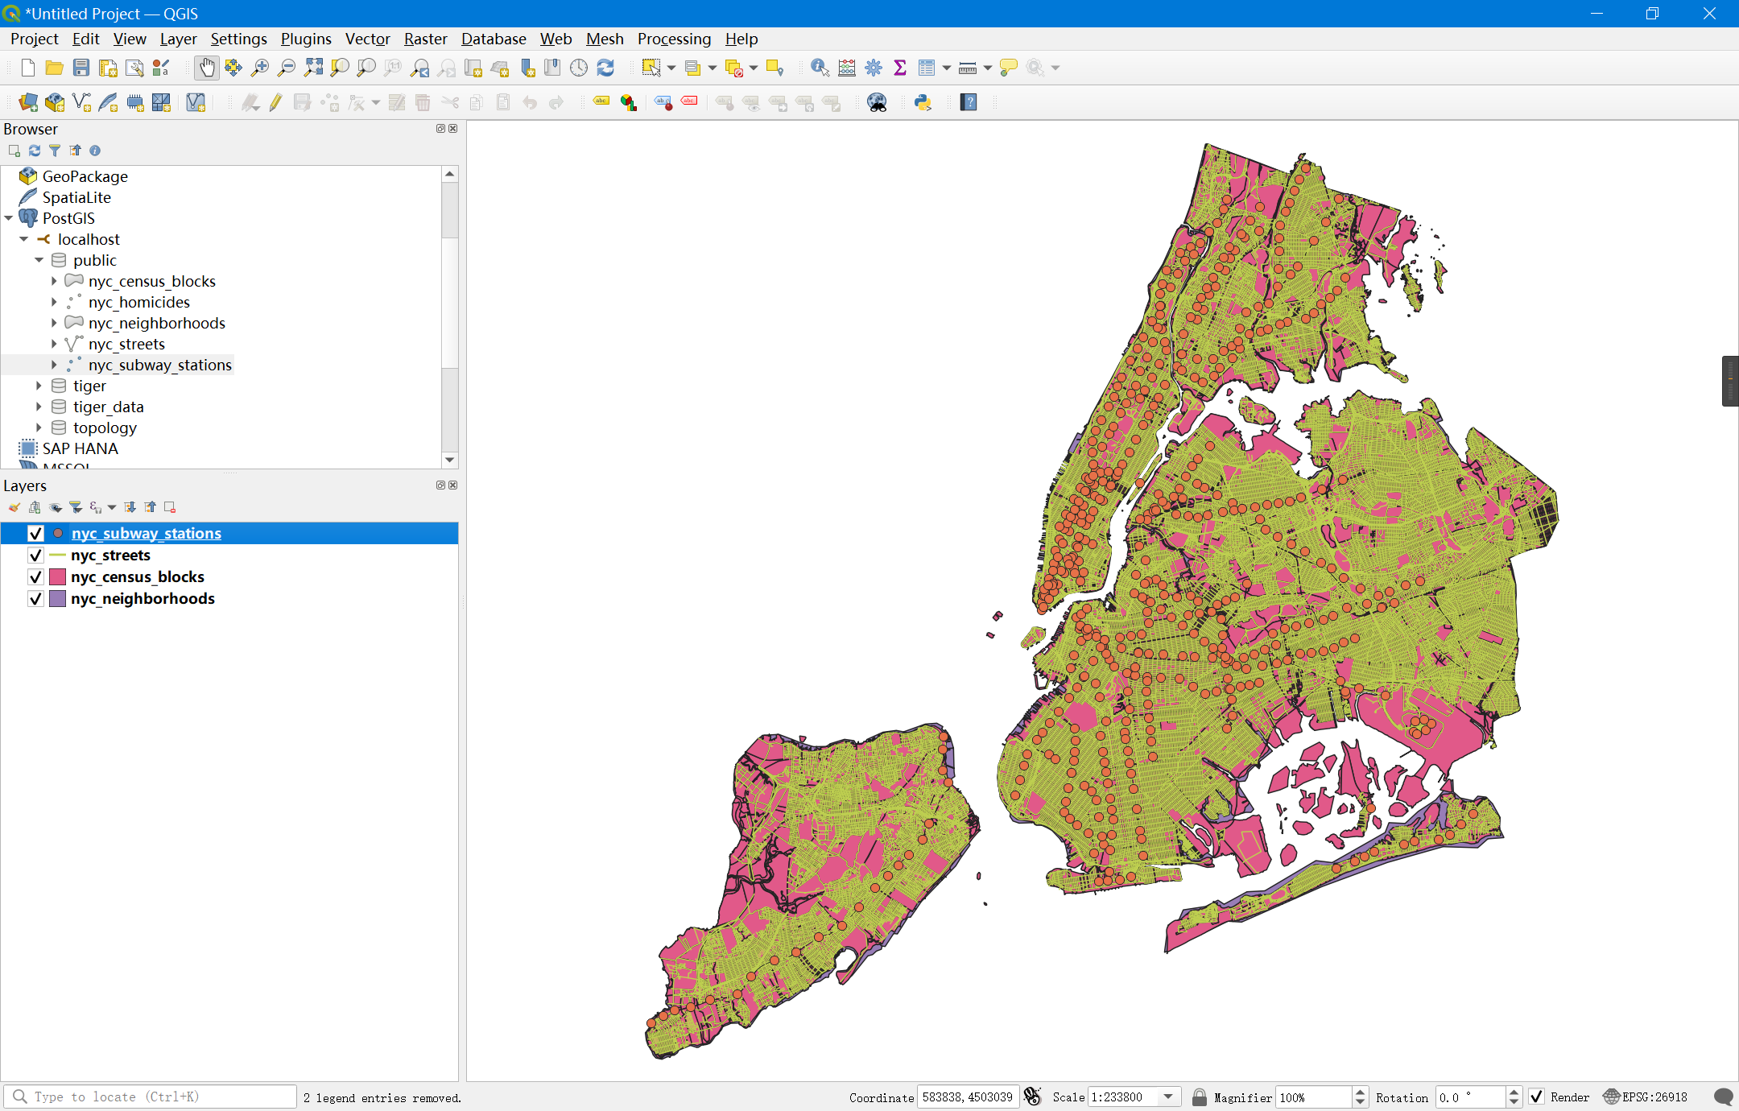Expand nyc_homicides table in Browser
This screenshot has width=1739, height=1111.
pos(54,302)
